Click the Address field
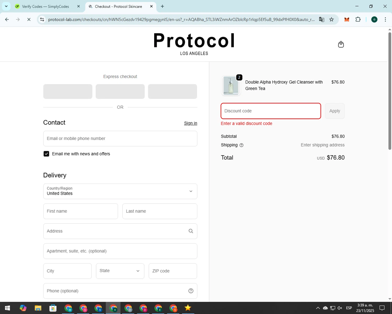392x314 pixels. pos(120,231)
